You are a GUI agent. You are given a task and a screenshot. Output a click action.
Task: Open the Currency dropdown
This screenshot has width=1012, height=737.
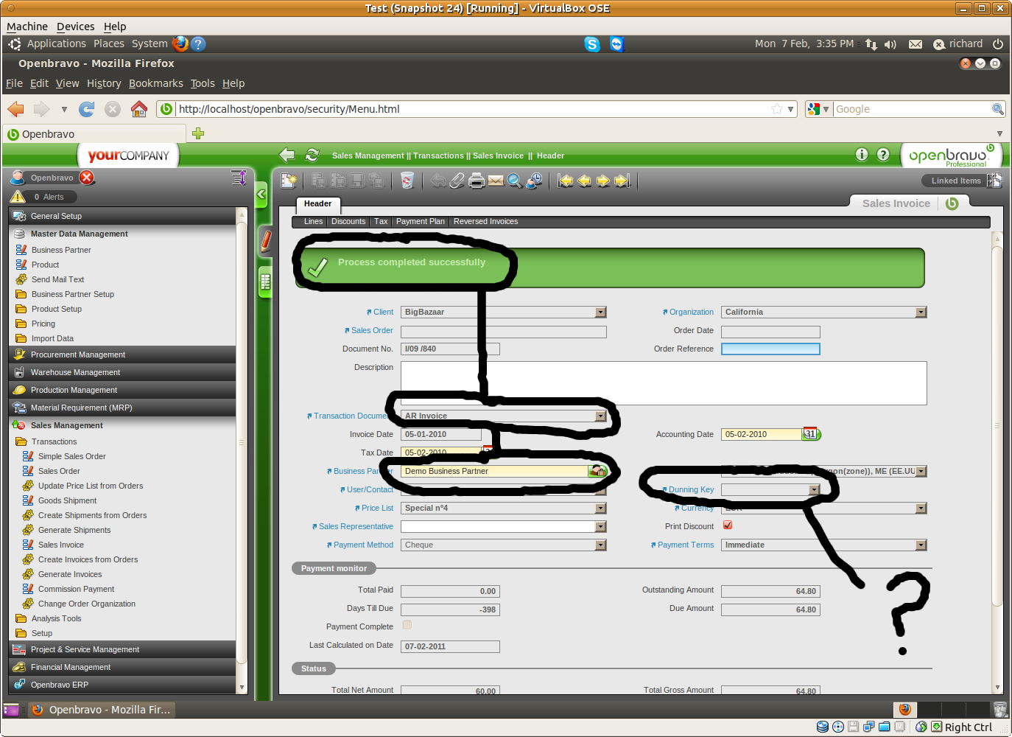click(x=921, y=509)
